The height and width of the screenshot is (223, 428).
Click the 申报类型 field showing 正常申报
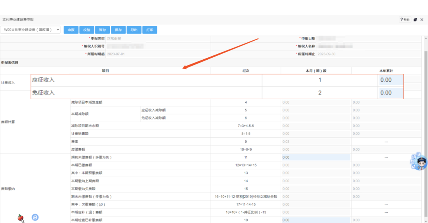[158, 39]
